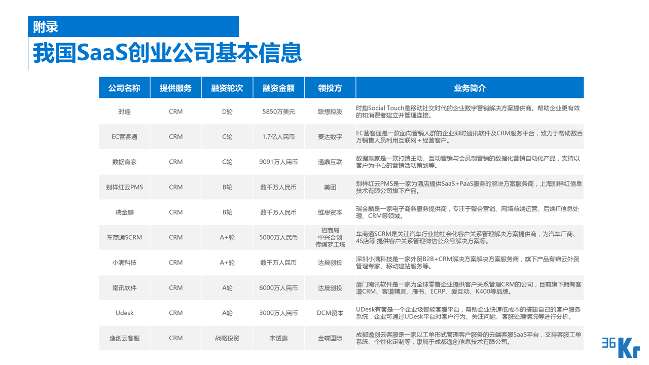Select the 时趣 company name
The image size is (649, 365).
pyautogui.click(x=124, y=112)
